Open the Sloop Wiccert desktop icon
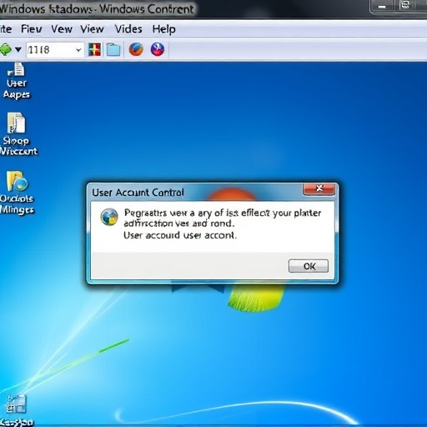 18,134
